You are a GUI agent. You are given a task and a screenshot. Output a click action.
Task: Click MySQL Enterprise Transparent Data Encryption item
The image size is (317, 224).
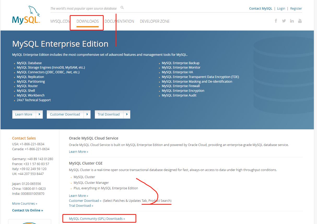coord(200,77)
